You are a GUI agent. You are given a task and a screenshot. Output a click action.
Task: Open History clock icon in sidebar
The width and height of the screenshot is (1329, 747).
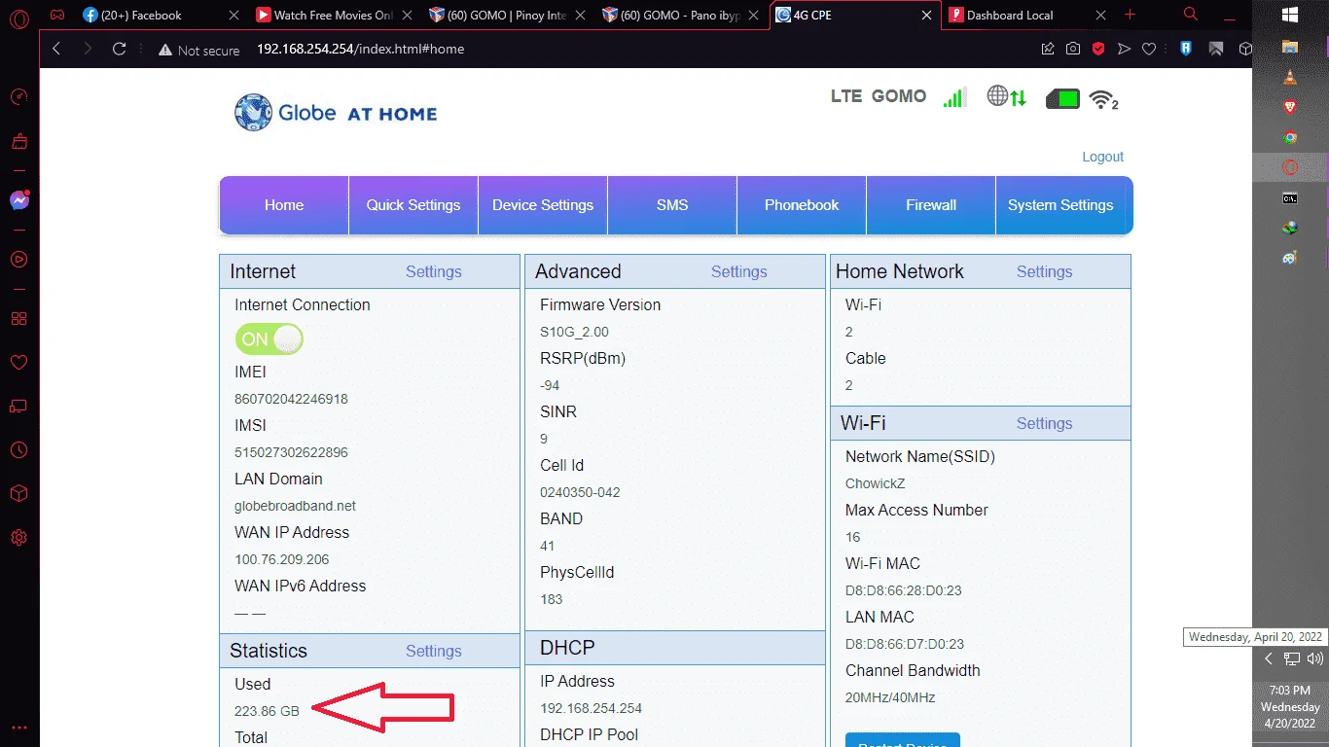18,450
